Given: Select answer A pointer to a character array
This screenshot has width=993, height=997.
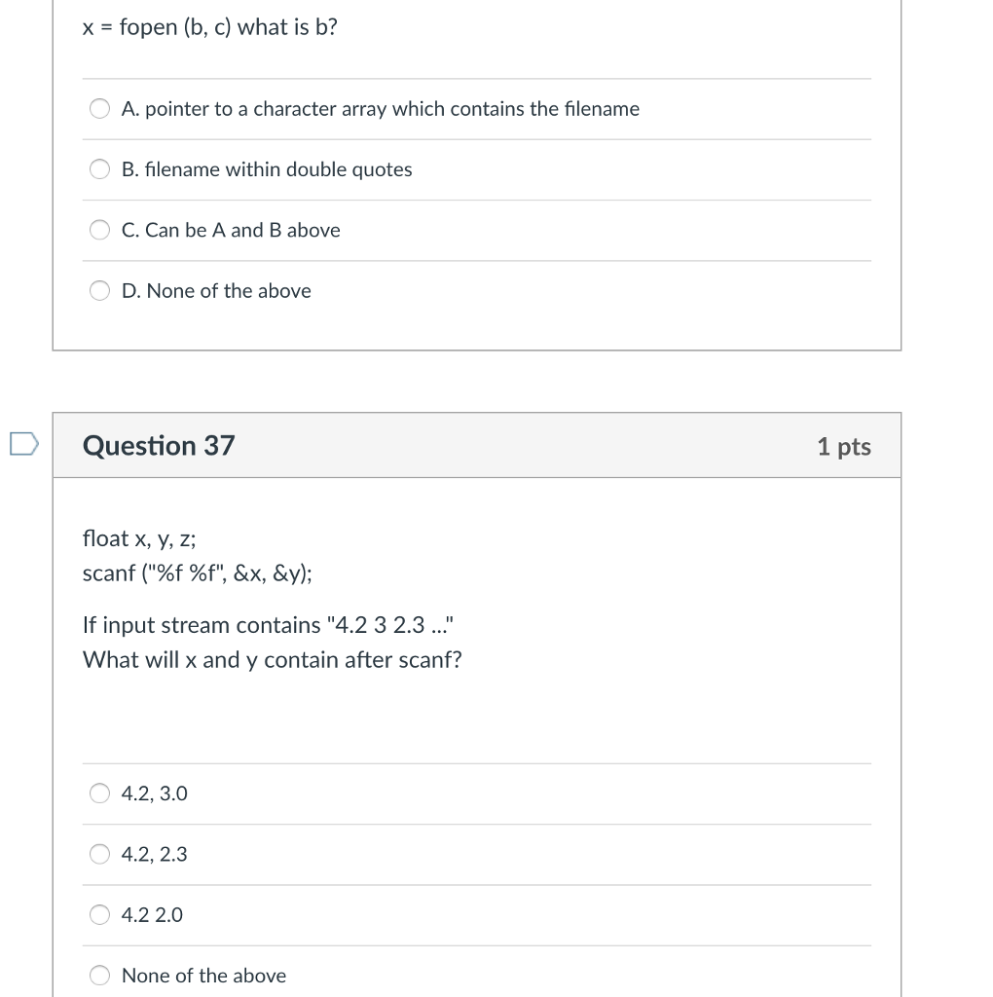Looking at the screenshot, I should 99,108.
